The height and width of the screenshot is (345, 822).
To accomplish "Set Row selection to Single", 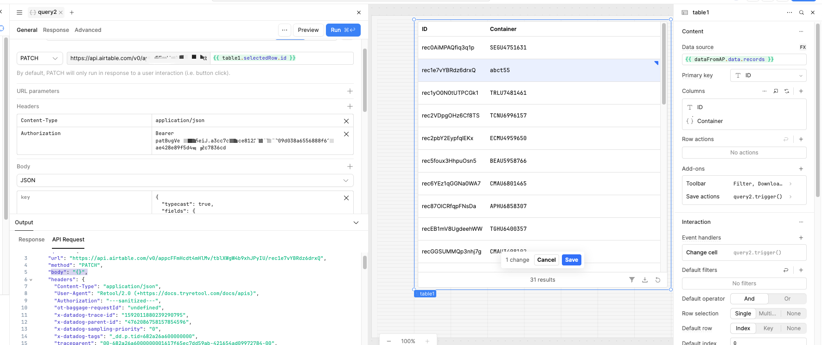I will pos(743,314).
